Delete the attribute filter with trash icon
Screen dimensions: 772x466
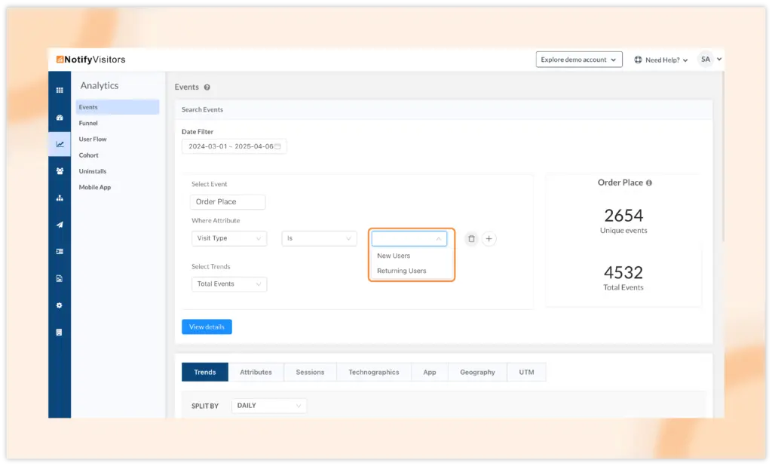pyautogui.click(x=471, y=239)
